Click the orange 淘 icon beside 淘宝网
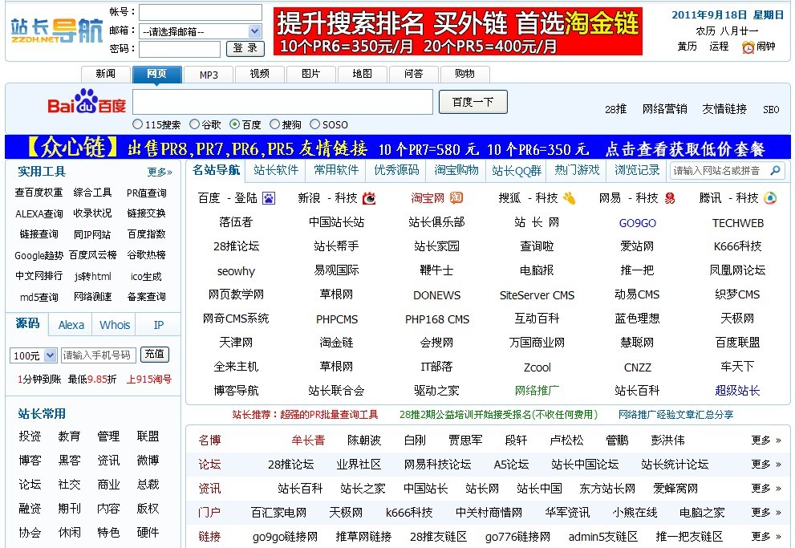The width and height of the screenshot is (795, 548). point(456,197)
